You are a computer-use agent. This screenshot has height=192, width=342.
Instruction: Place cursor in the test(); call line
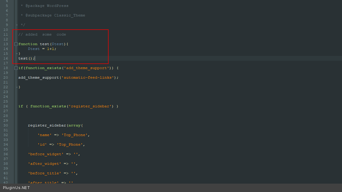click(27, 58)
